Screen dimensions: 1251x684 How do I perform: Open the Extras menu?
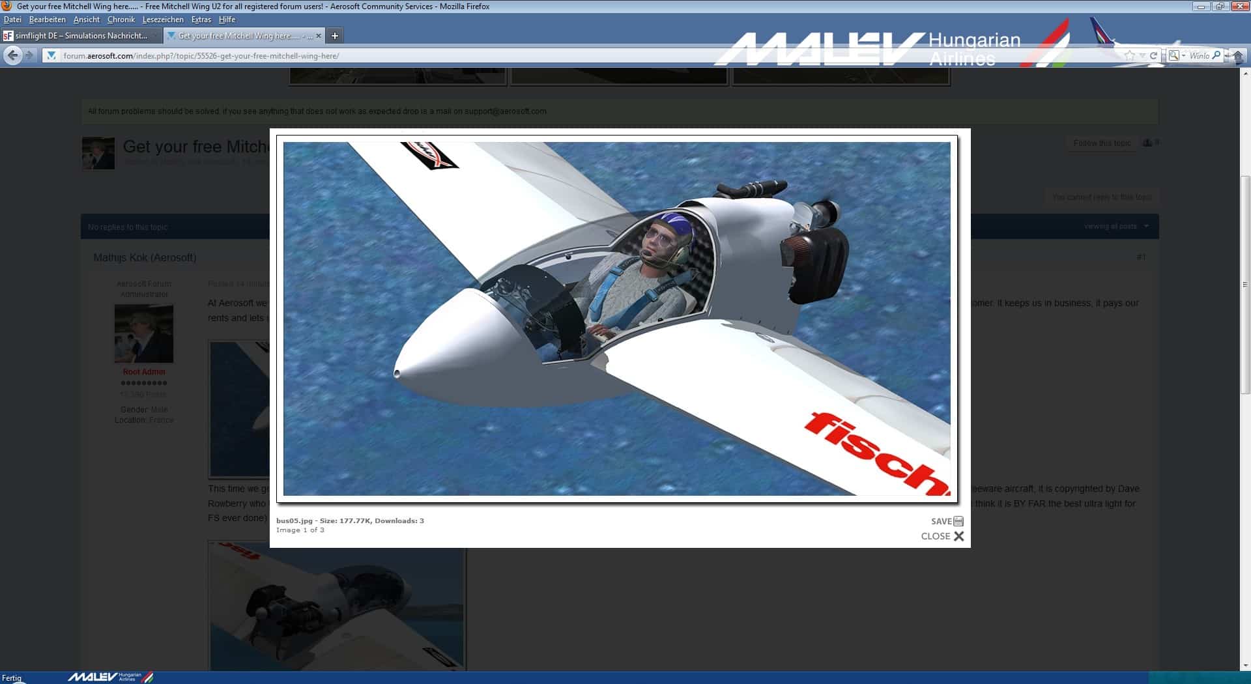(201, 20)
